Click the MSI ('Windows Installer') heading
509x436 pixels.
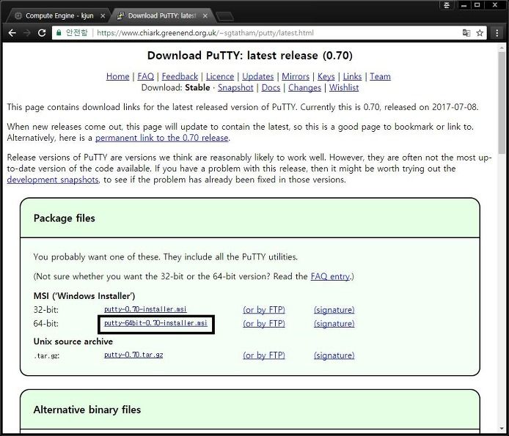(84, 296)
